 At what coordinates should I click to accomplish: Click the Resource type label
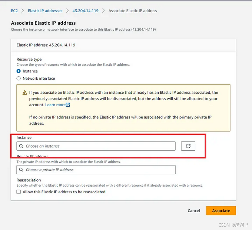click(29, 59)
